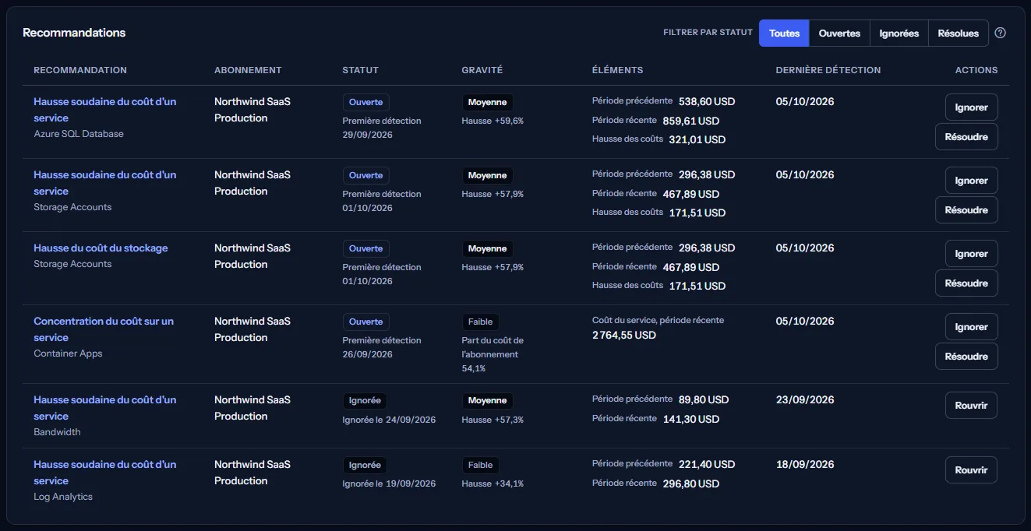Click the Gravité column header
1031x531 pixels.
pyautogui.click(x=482, y=70)
